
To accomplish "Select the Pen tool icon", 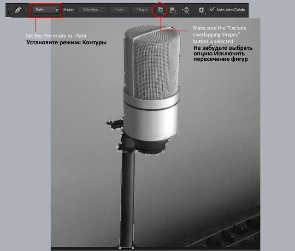I will [x=18, y=10].
